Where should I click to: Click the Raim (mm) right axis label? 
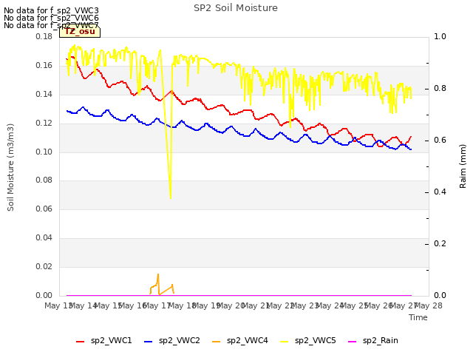[x=463, y=166]
